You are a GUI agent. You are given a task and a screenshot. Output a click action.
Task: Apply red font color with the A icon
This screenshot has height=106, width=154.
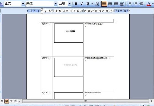[x=148, y=4]
